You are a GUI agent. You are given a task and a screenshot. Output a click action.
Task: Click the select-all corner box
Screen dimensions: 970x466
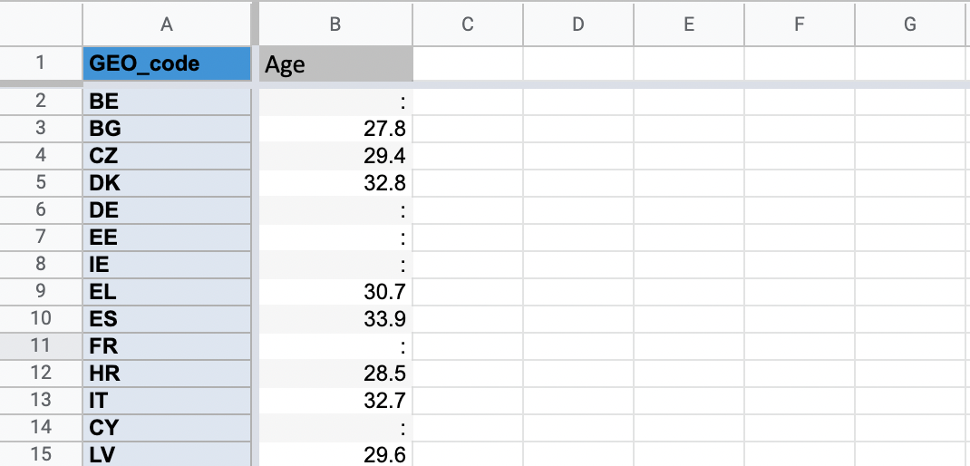pyautogui.click(x=40, y=24)
